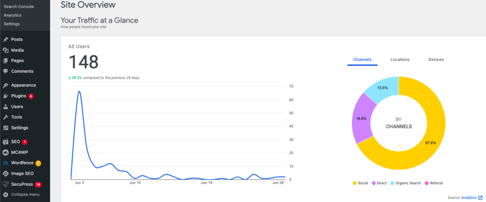Open the Analytics source link

click(468, 197)
